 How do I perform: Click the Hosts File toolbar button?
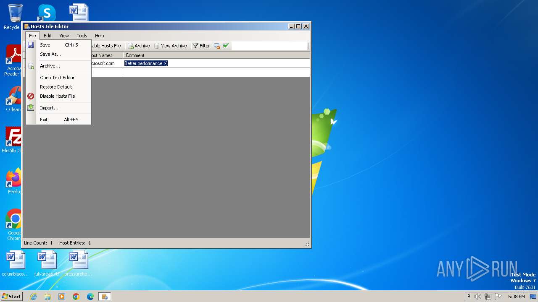click(x=107, y=46)
